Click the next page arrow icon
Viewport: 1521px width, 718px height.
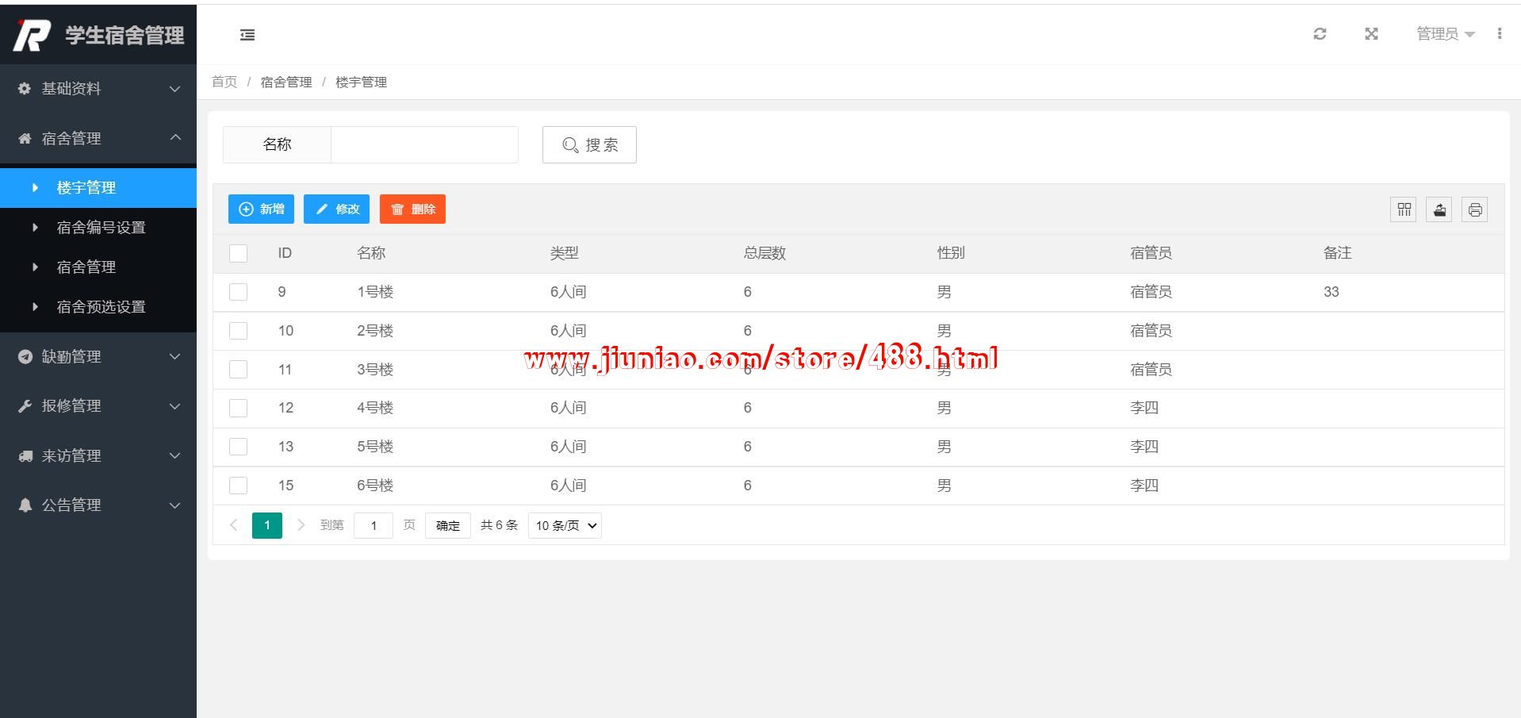coord(301,525)
